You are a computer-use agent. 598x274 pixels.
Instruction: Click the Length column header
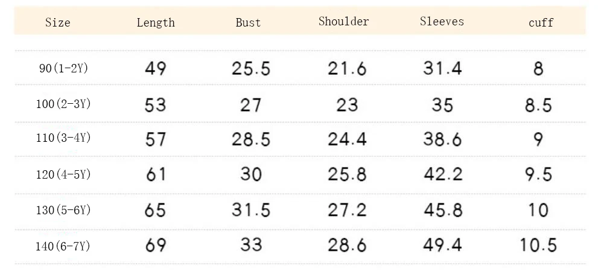(x=156, y=23)
